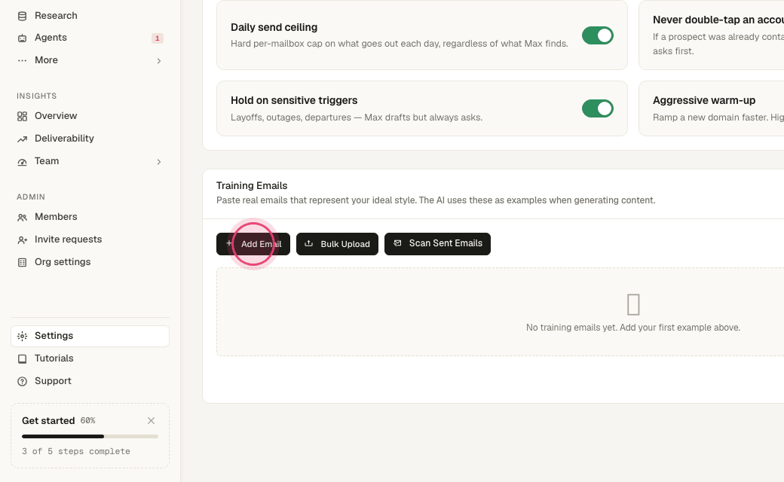Viewport: 784px width, 482px height.
Task: Click the Team gauge icon
Action: [22, 161]
